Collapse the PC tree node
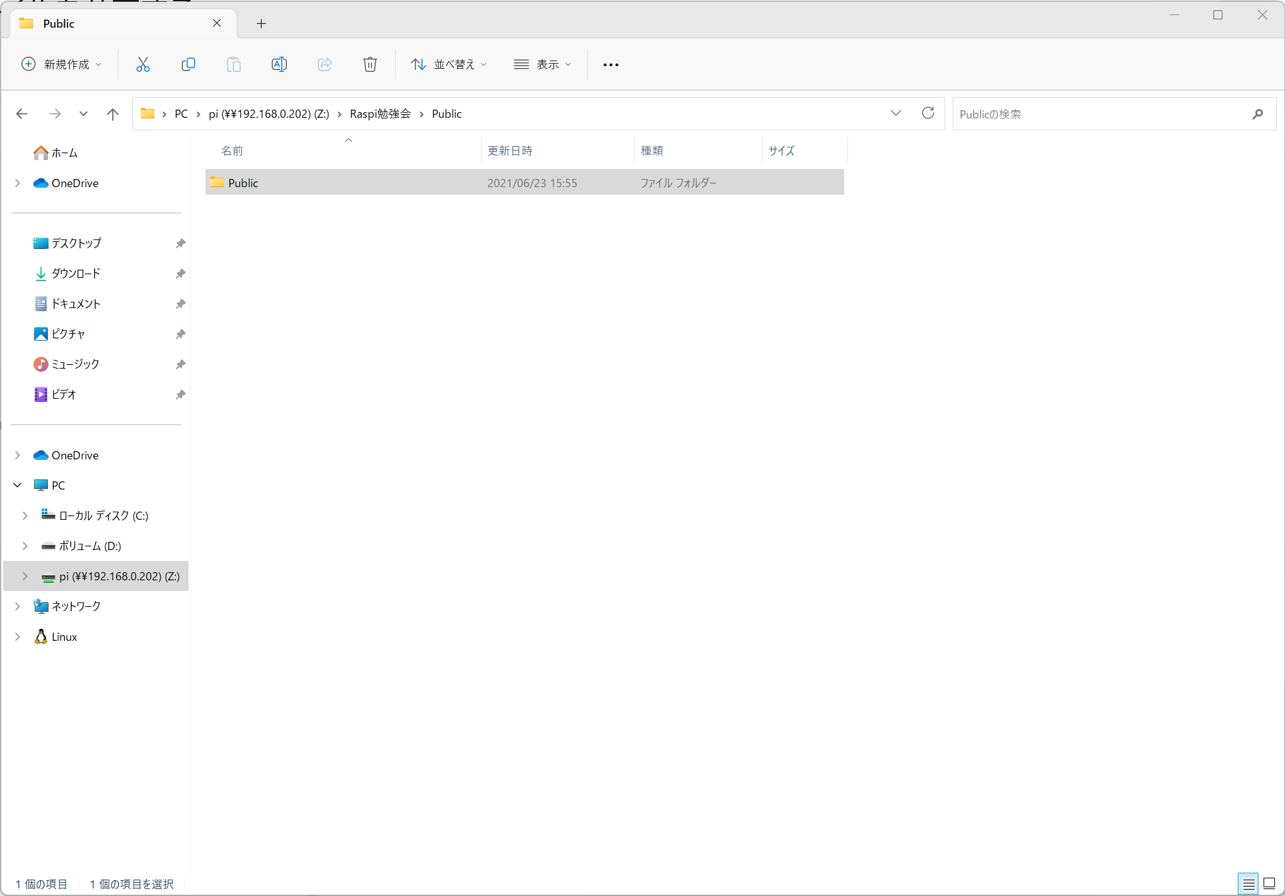 point(18,485)
